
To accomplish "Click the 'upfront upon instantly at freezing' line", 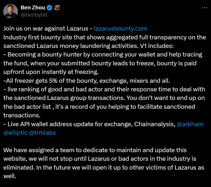I will (51, 72).
